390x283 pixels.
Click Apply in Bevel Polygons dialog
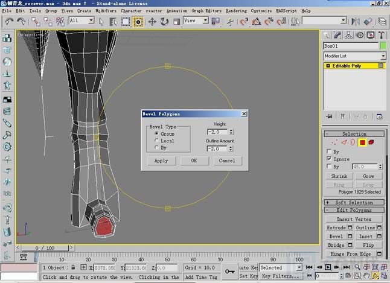(x=161, y=161)
